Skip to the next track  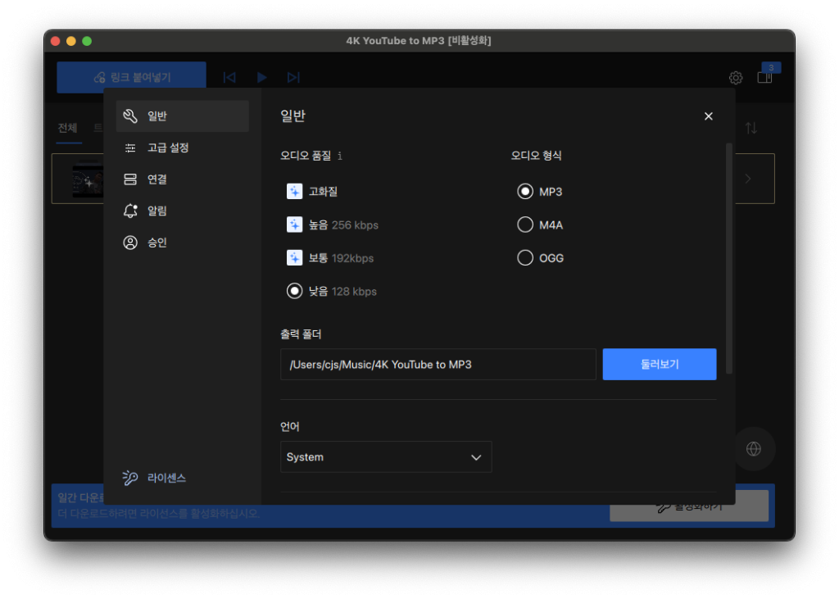click(x=293, y=78)
